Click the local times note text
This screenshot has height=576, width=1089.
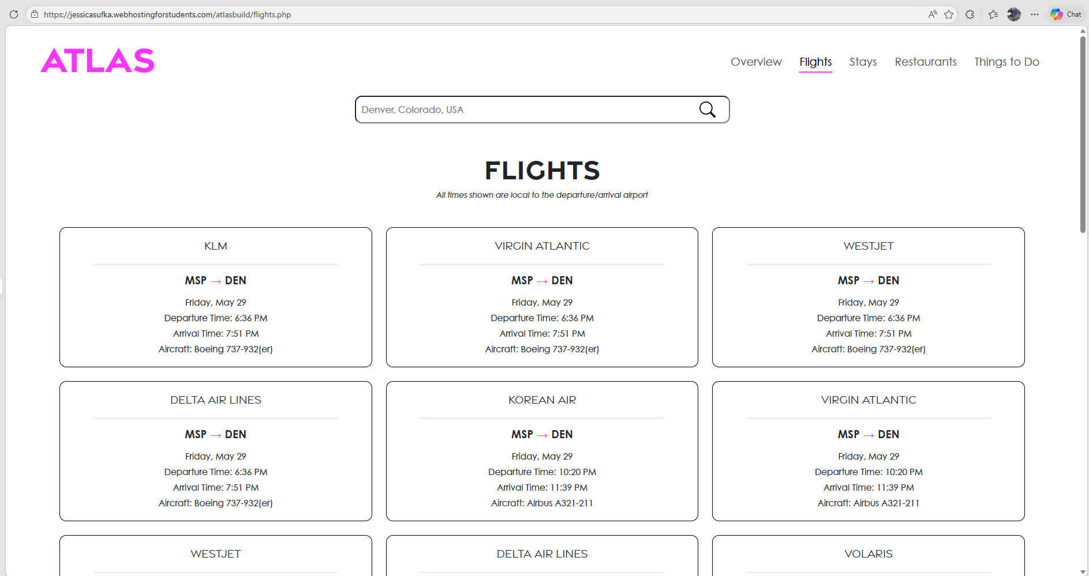[542, 195]
